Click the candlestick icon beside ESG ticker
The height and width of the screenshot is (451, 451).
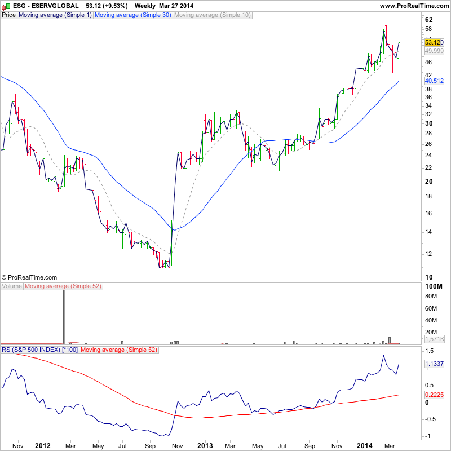[x=6, y=6]
